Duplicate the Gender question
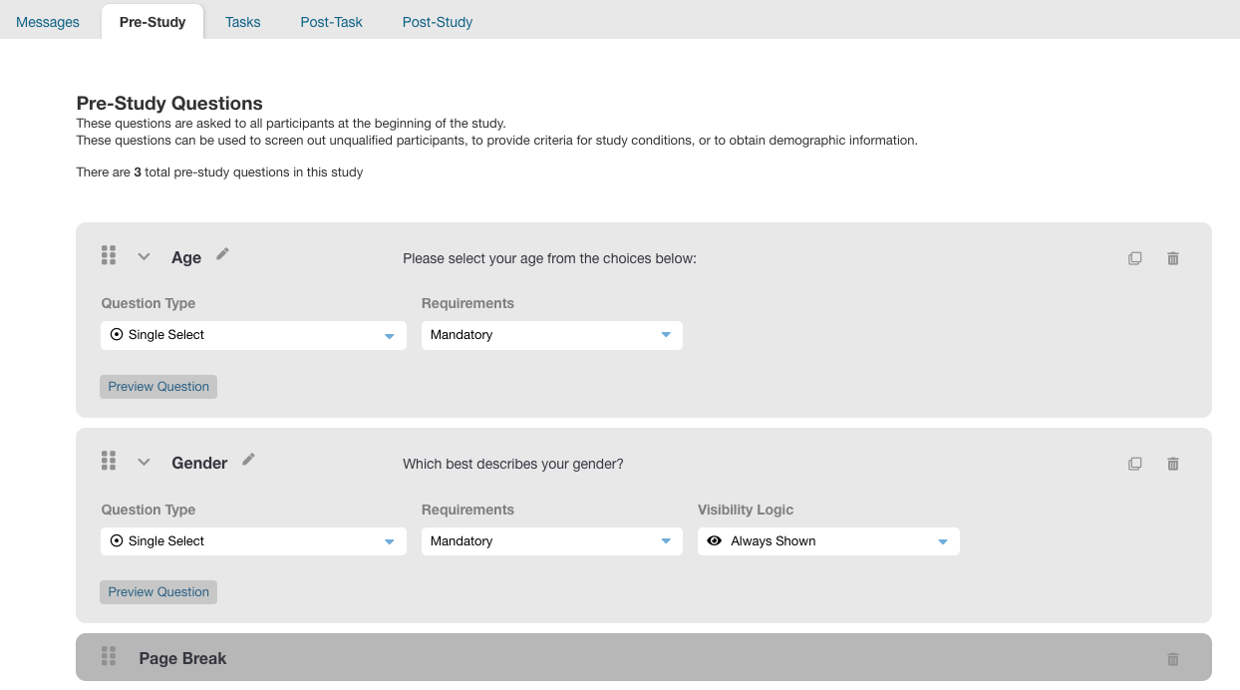1240x690 pixels. (x=1134, y=464)
